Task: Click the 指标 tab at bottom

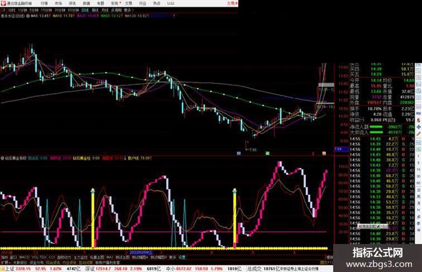Action: click(x=4, y=257)
